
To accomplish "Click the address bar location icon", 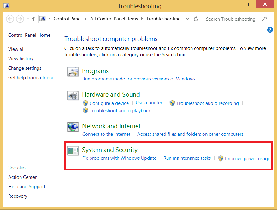I will [43, 19].
